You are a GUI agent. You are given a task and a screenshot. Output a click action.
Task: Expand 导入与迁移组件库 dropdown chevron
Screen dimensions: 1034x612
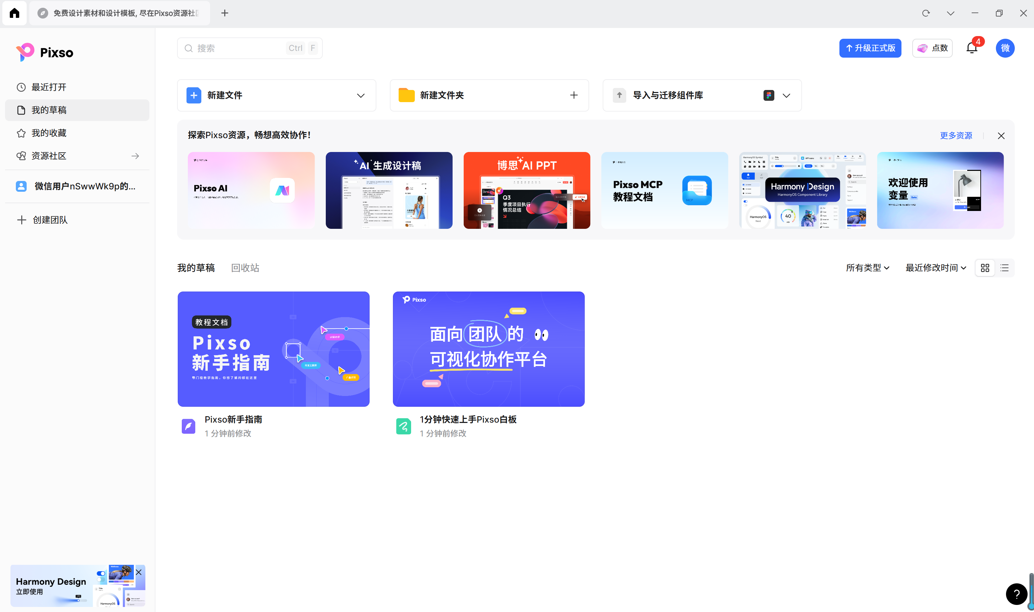(x=786, y=95)
